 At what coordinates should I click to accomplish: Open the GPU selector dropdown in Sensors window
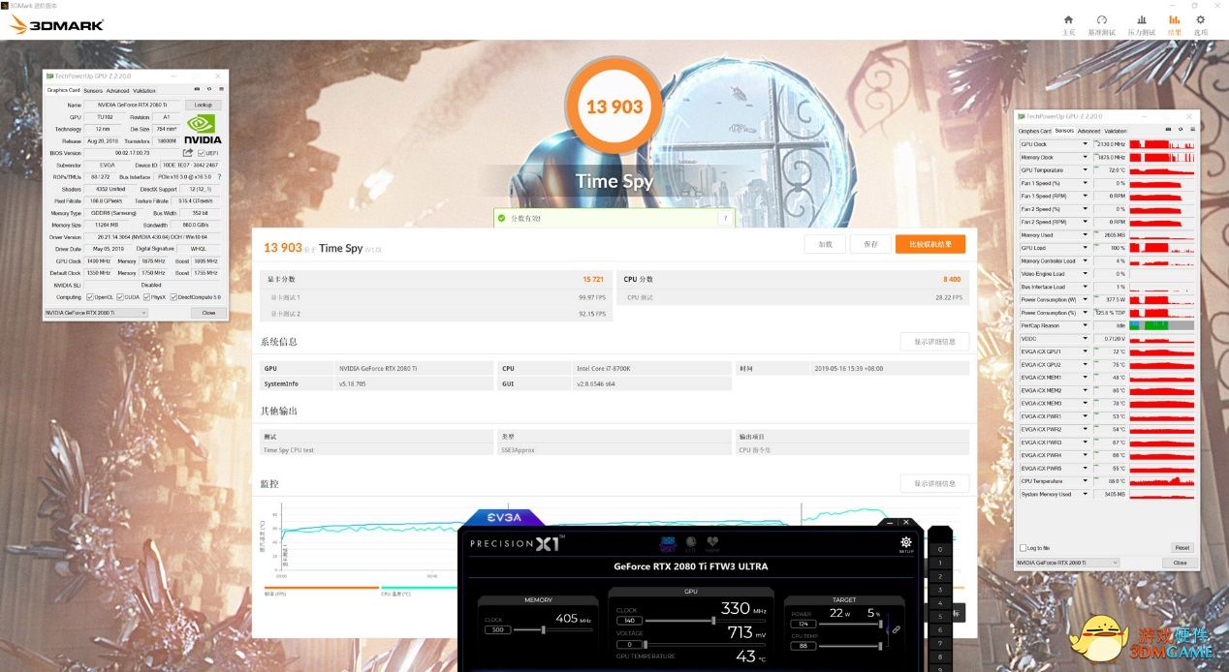pyautogui.click(x=1067, y=563)
